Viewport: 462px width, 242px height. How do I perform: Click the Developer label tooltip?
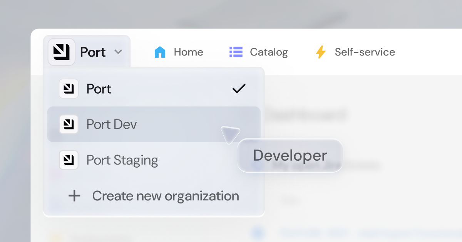[290, 155]
